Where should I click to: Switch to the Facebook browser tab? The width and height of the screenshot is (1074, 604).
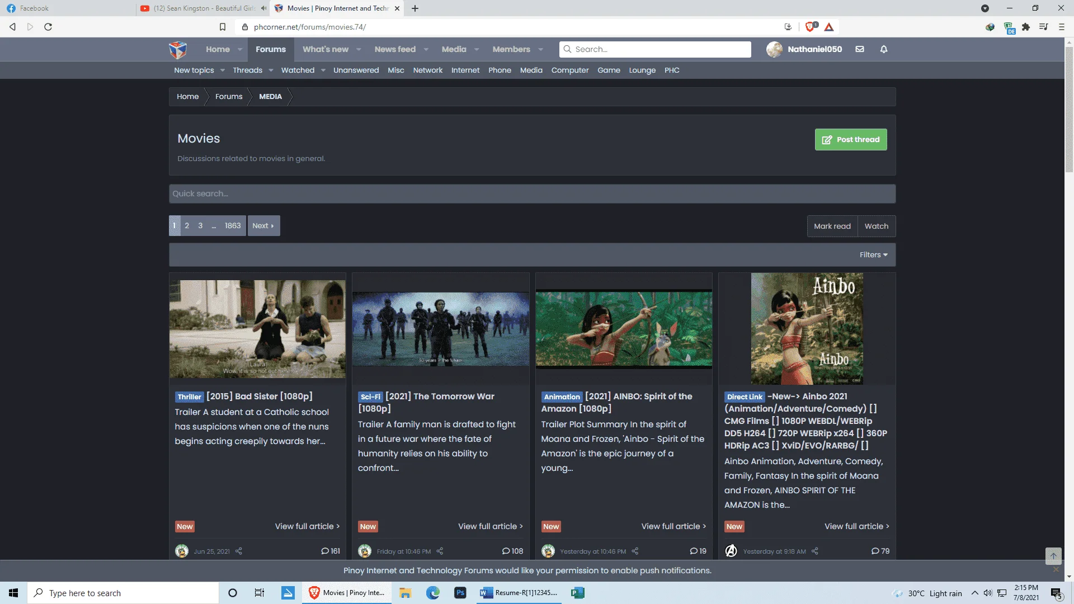[x=67, y=8]
